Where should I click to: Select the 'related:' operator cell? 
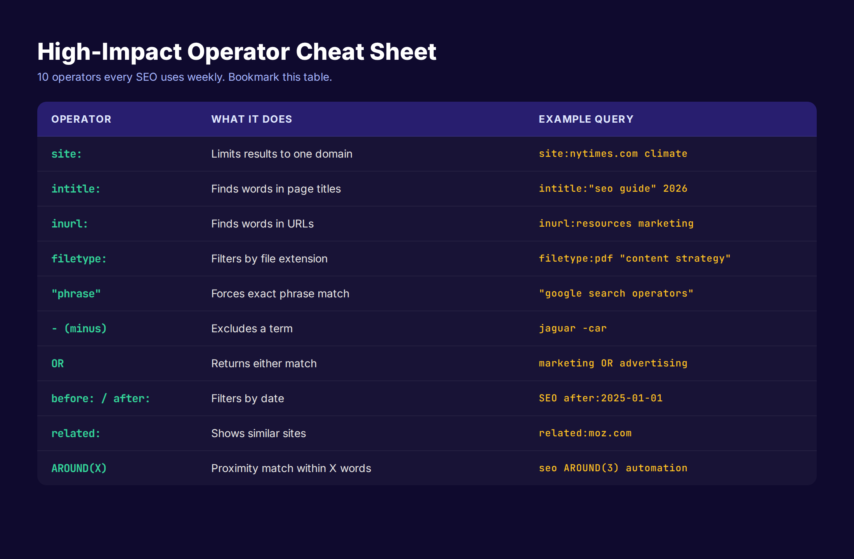76,433
